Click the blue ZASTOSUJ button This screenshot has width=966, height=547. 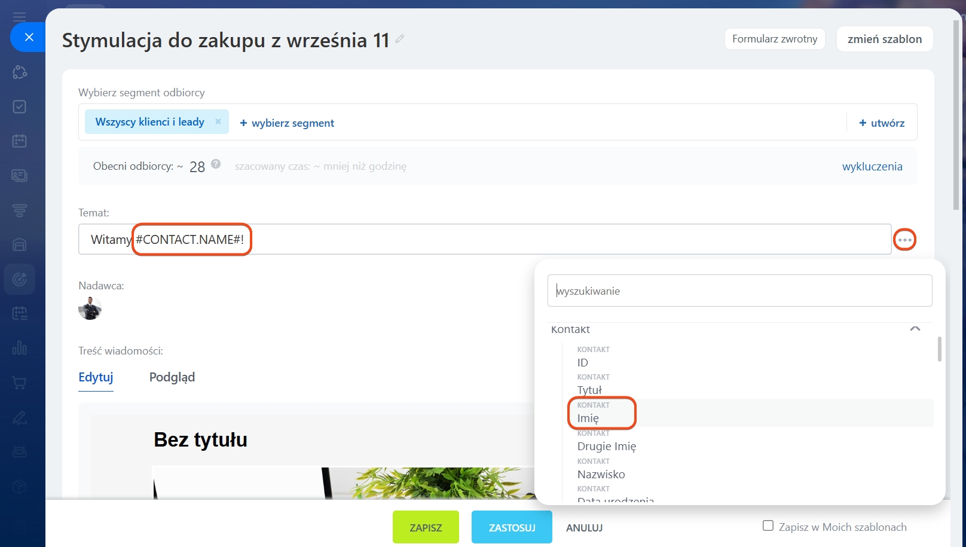pyautogui.click(x=512, y=527)
